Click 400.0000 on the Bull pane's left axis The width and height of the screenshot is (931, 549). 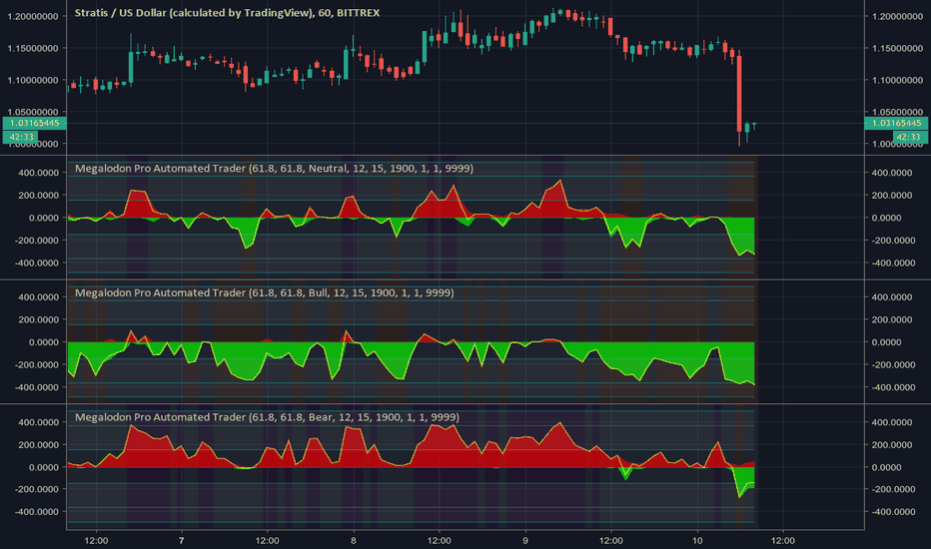pyautogui.click(x=39, y=297)
